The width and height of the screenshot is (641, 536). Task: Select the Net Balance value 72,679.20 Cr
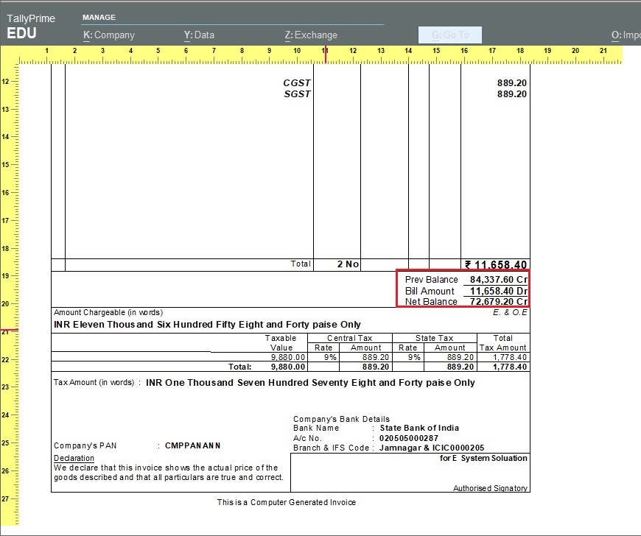495,302
